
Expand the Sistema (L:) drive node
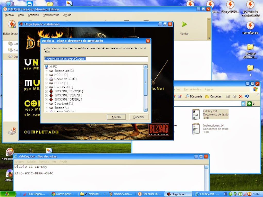tap(46, 108)
